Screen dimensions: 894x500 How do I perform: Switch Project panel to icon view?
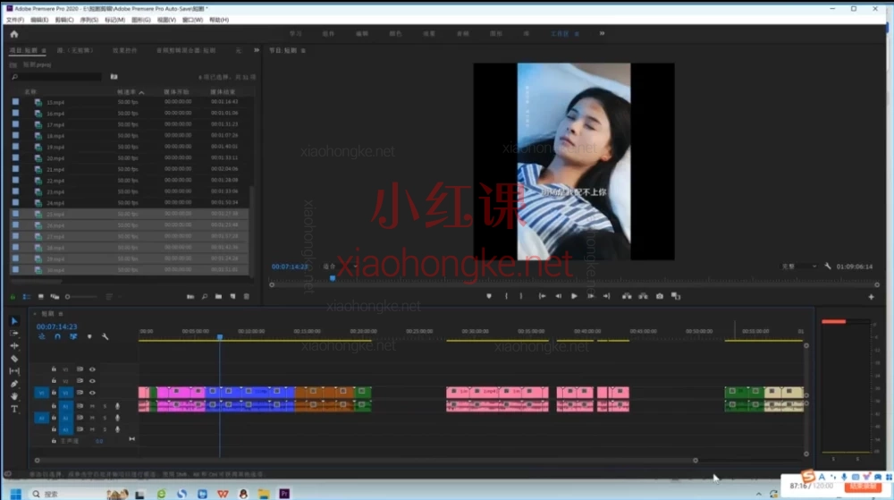[x=40, y=297]
